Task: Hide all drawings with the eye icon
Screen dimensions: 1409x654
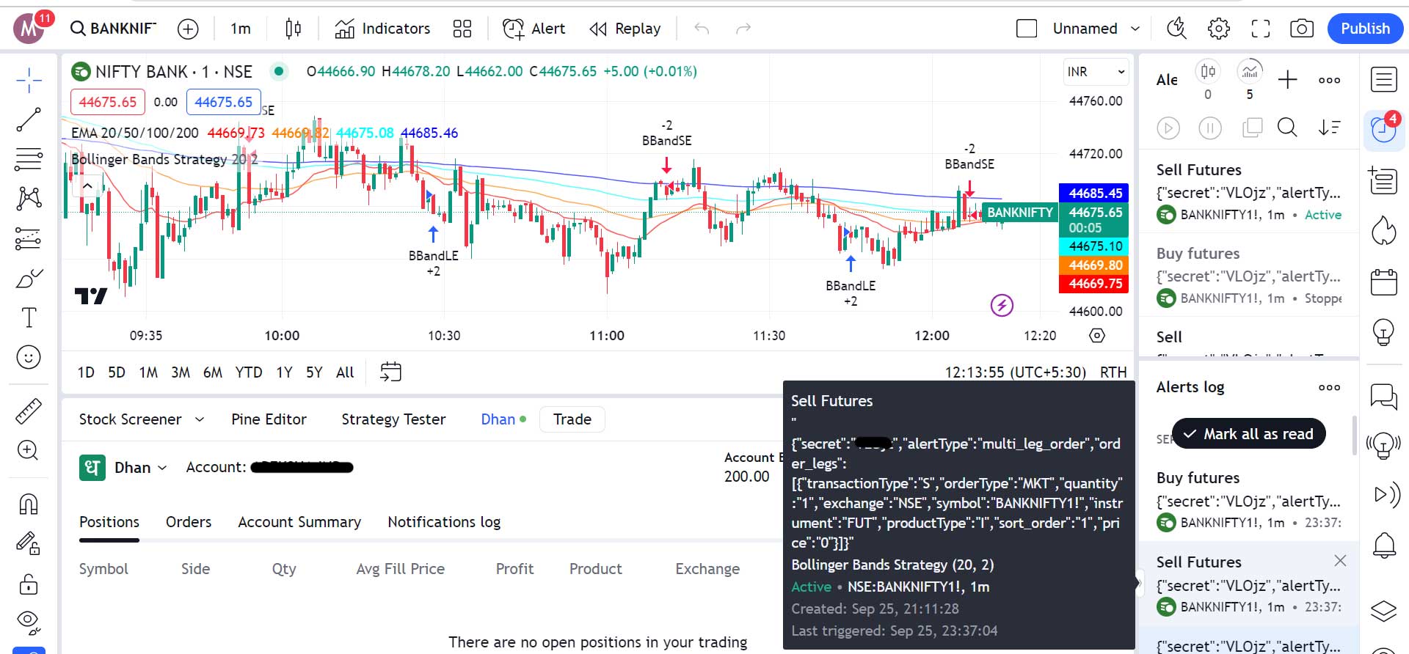Action: click(x=29, y=622)
